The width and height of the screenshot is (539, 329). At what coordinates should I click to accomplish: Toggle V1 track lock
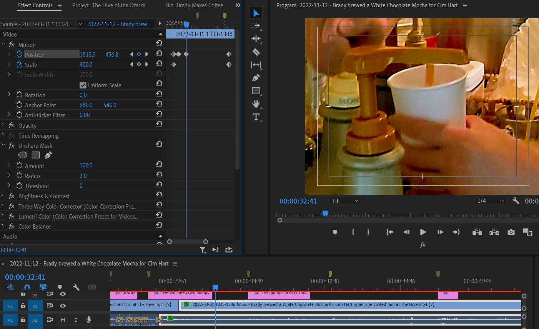pyautogui.click(x=23, y=306)
